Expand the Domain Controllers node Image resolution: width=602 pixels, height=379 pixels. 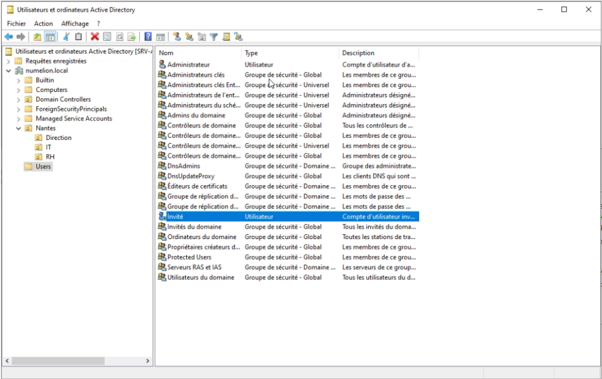coord(18,99)
